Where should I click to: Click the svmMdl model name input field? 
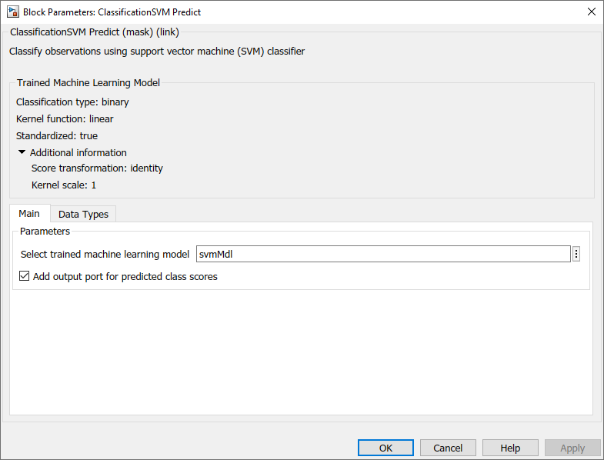pyautogui.click(x=382, y=255)
